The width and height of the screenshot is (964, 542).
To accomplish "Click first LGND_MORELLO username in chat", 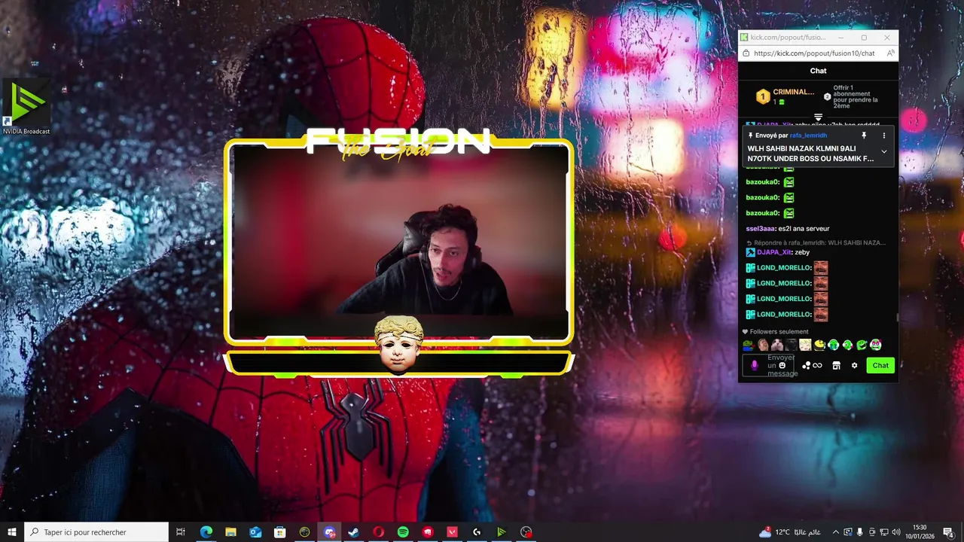I will pyautogui.click(x=784, y=267).
